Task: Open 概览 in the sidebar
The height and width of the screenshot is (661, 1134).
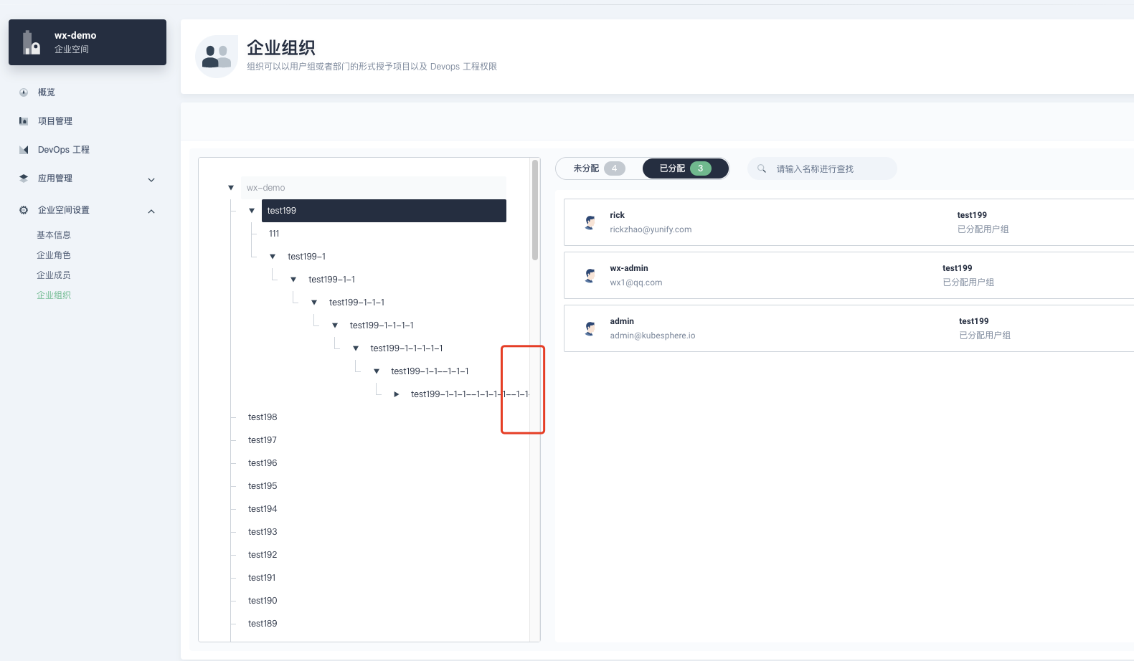Action: pos(47,92)
